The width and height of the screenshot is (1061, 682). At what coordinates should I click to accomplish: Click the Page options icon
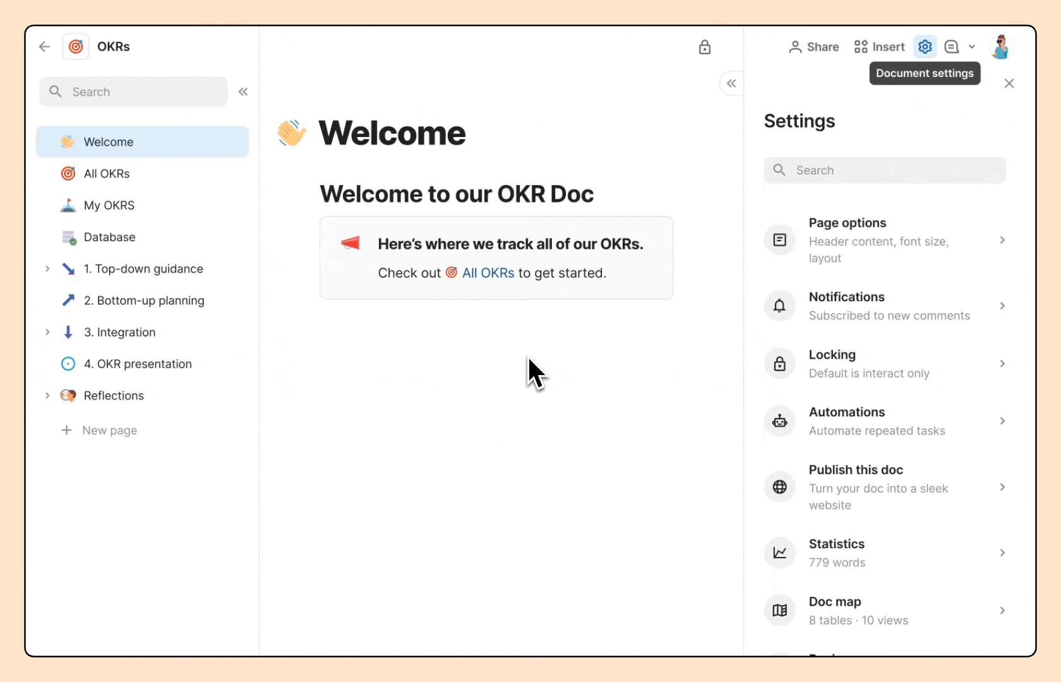click(780, 240)
